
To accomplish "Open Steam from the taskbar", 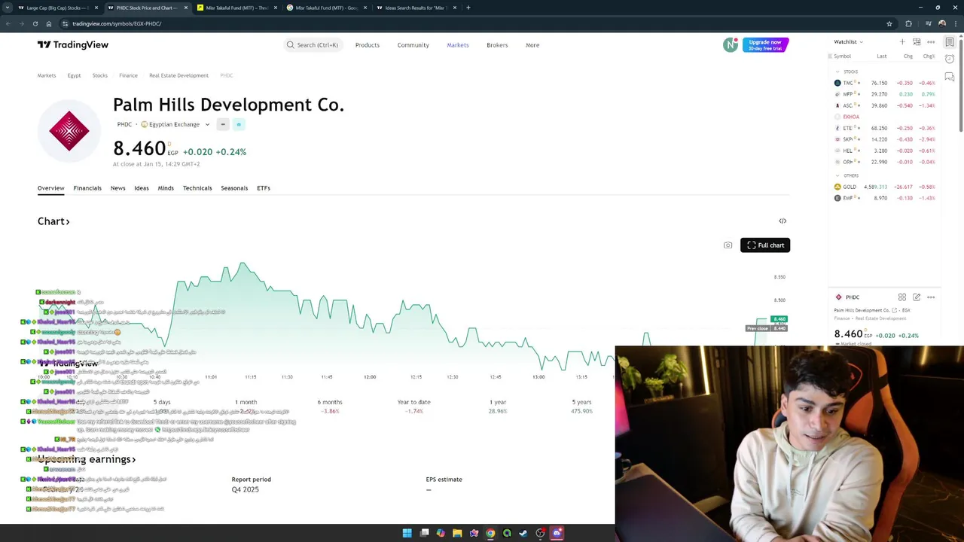I will (523, 533).
